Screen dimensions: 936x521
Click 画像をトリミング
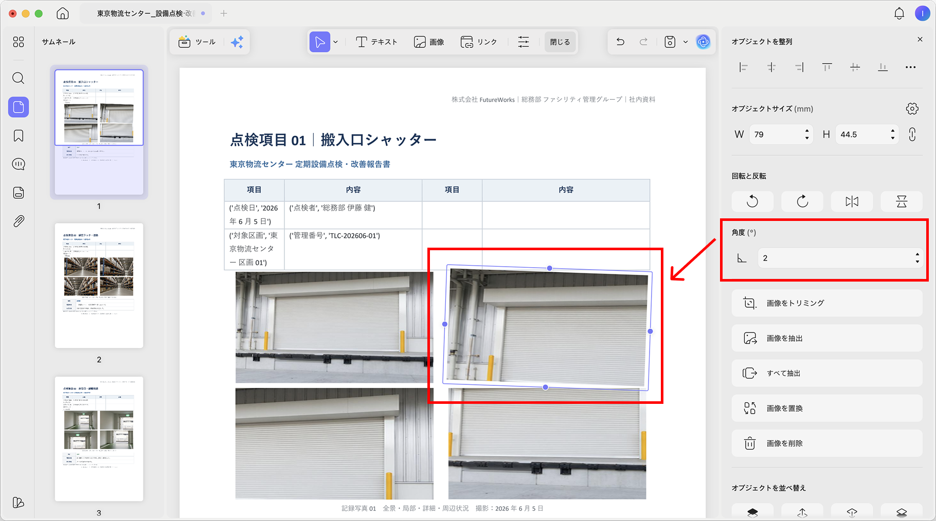827,303
